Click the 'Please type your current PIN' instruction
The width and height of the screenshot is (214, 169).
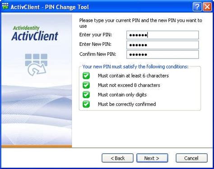coord(140,23)
